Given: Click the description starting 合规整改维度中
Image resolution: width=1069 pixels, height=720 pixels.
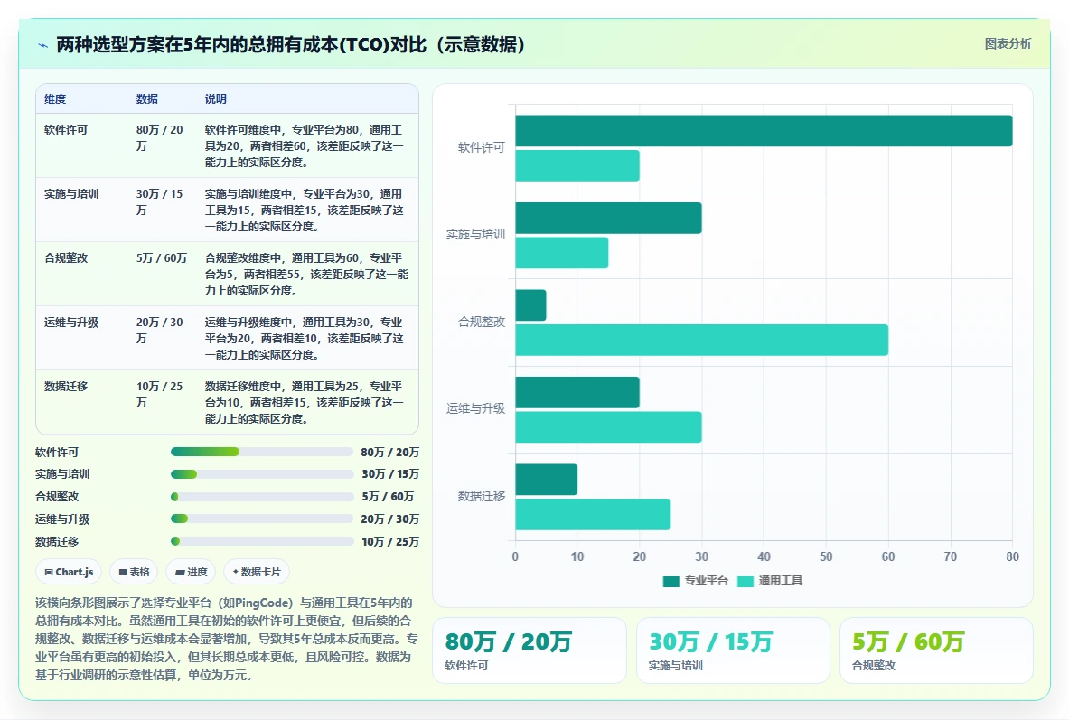Looking at the screenshot, I should coord(306,274).
